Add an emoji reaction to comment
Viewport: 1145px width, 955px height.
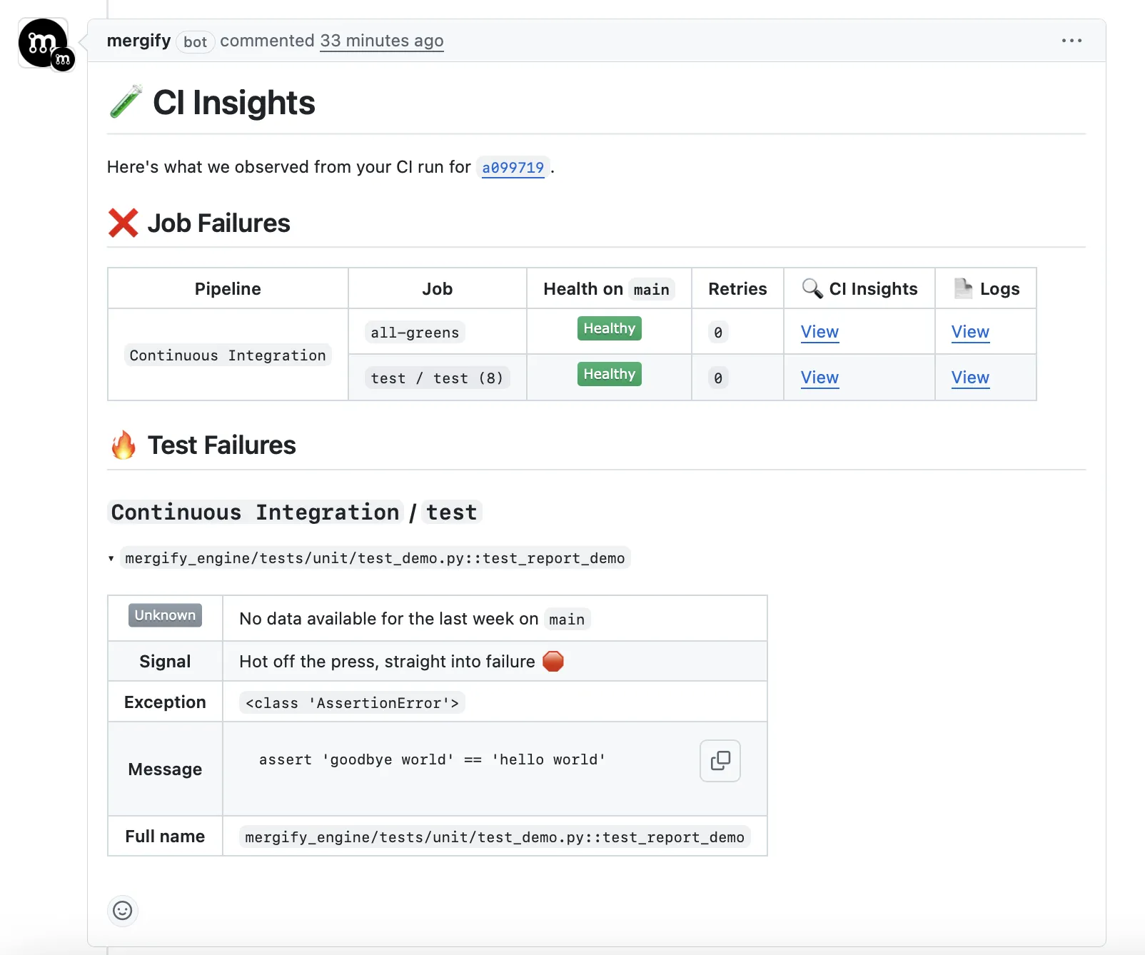[x=123, y=911]
